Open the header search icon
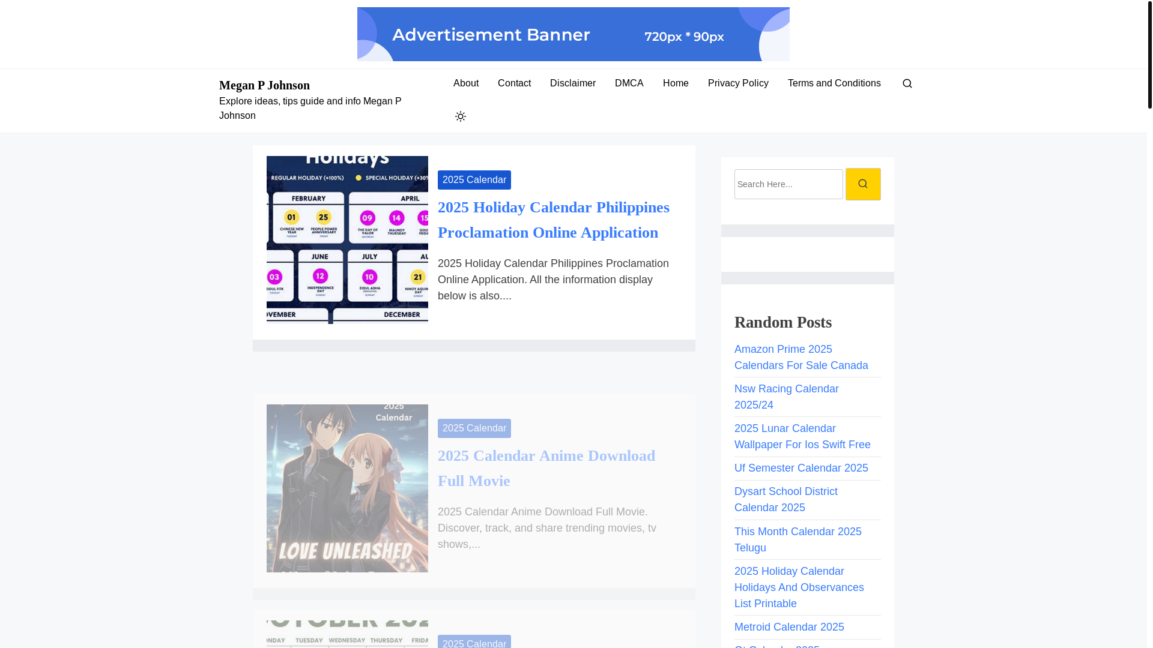This screenshot has width=1153, height=648. point(907,83)
